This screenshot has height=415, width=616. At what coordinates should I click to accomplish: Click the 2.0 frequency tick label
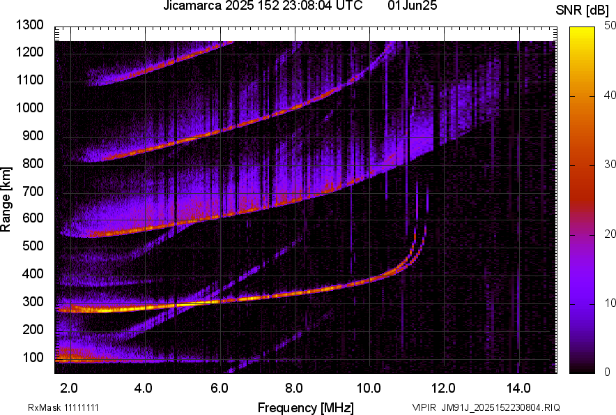(68, 388)
